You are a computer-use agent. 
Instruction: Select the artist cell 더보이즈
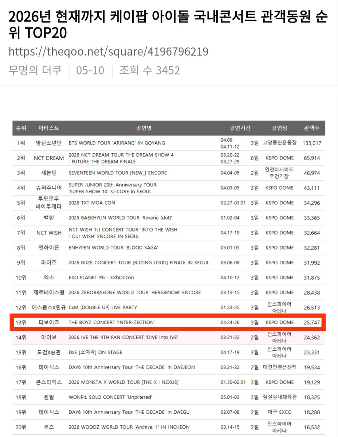49,323
